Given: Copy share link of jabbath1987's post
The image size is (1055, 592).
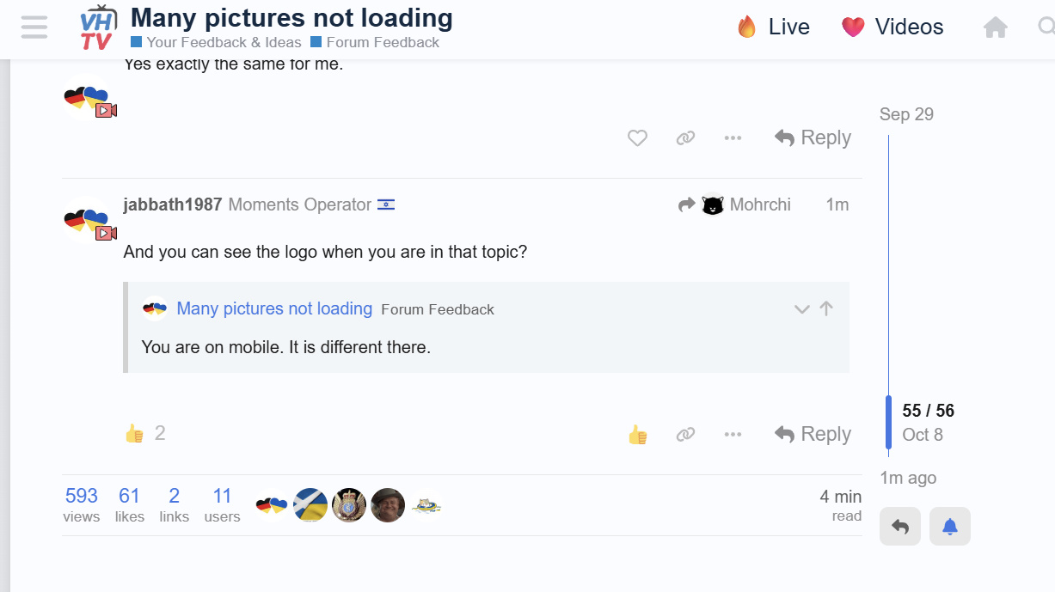Looking at the screenshot, I should pyautogui.click(x=685, y=435).
